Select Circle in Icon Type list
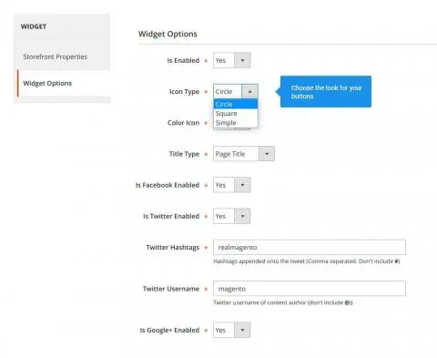 [x=236, y=104]
